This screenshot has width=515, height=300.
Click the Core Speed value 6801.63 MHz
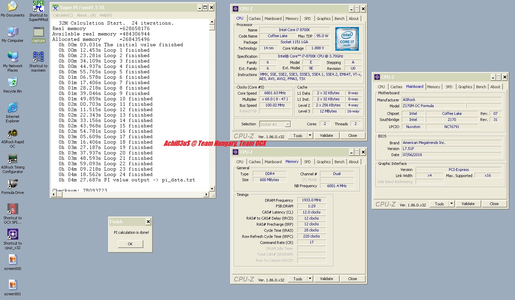coord(275,93)
